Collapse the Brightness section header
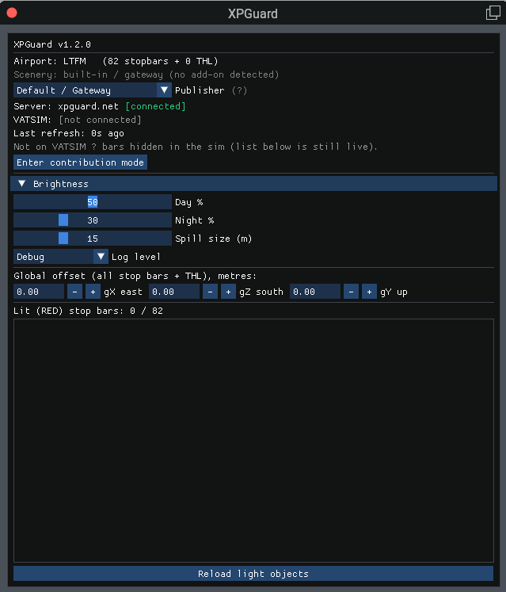Viewport: 506px width, 592px height. (x=253, y=184)
